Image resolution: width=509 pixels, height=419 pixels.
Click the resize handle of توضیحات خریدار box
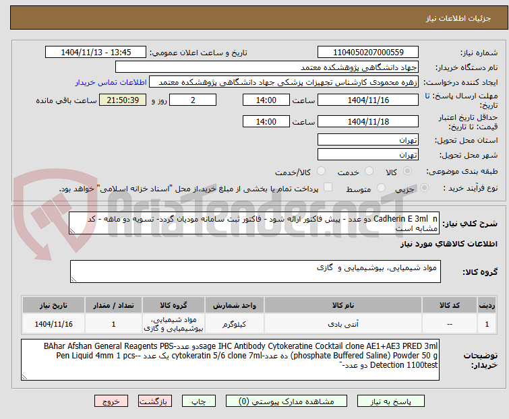[24, 377]
